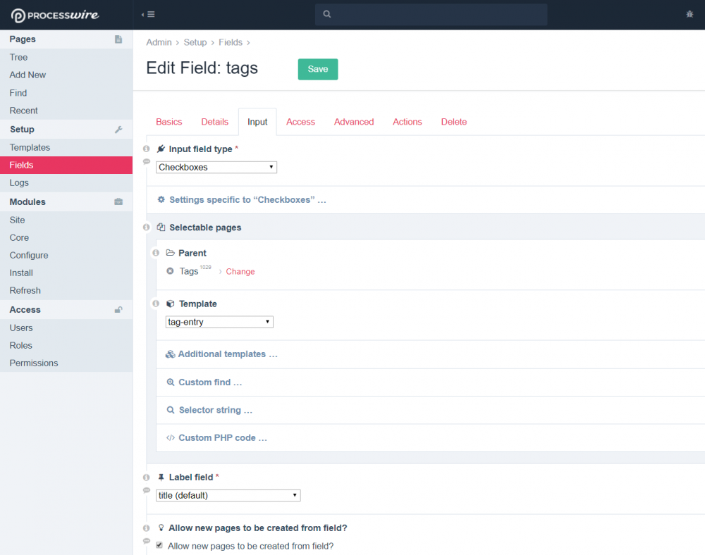Open the Label field title dropdown
This screenshot has height=555, width=705.
point(228,495)
